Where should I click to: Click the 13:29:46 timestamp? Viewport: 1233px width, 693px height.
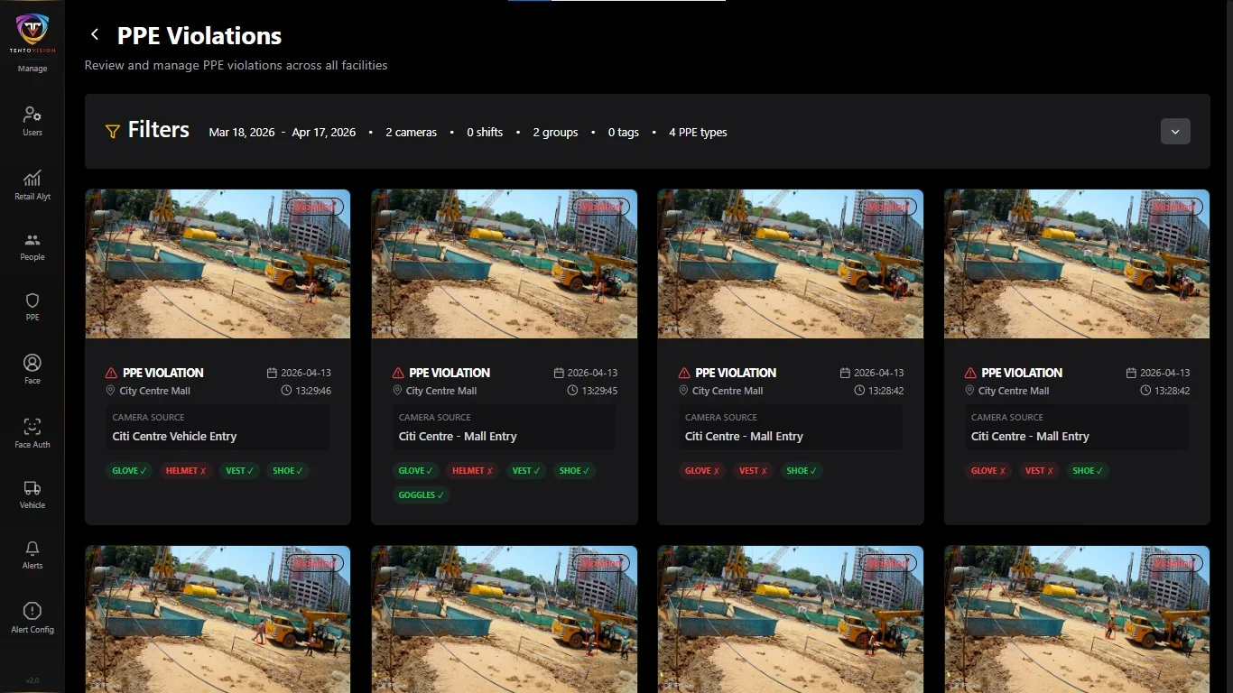315,391
